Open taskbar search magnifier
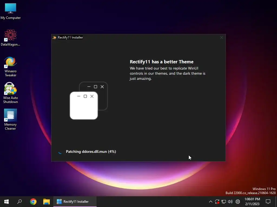This screenshot has width=277, height=207. [19, 202]
